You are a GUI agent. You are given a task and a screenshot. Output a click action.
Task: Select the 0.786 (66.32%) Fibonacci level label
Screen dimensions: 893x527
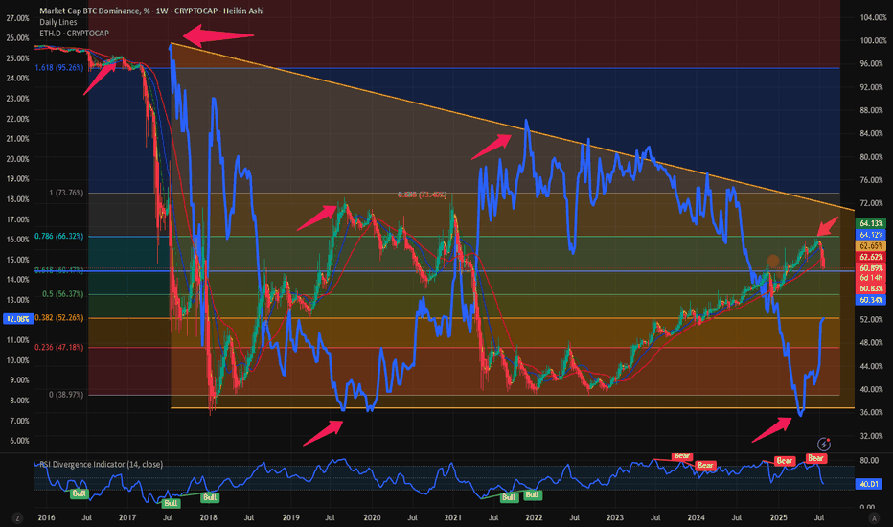pos(59,236)
